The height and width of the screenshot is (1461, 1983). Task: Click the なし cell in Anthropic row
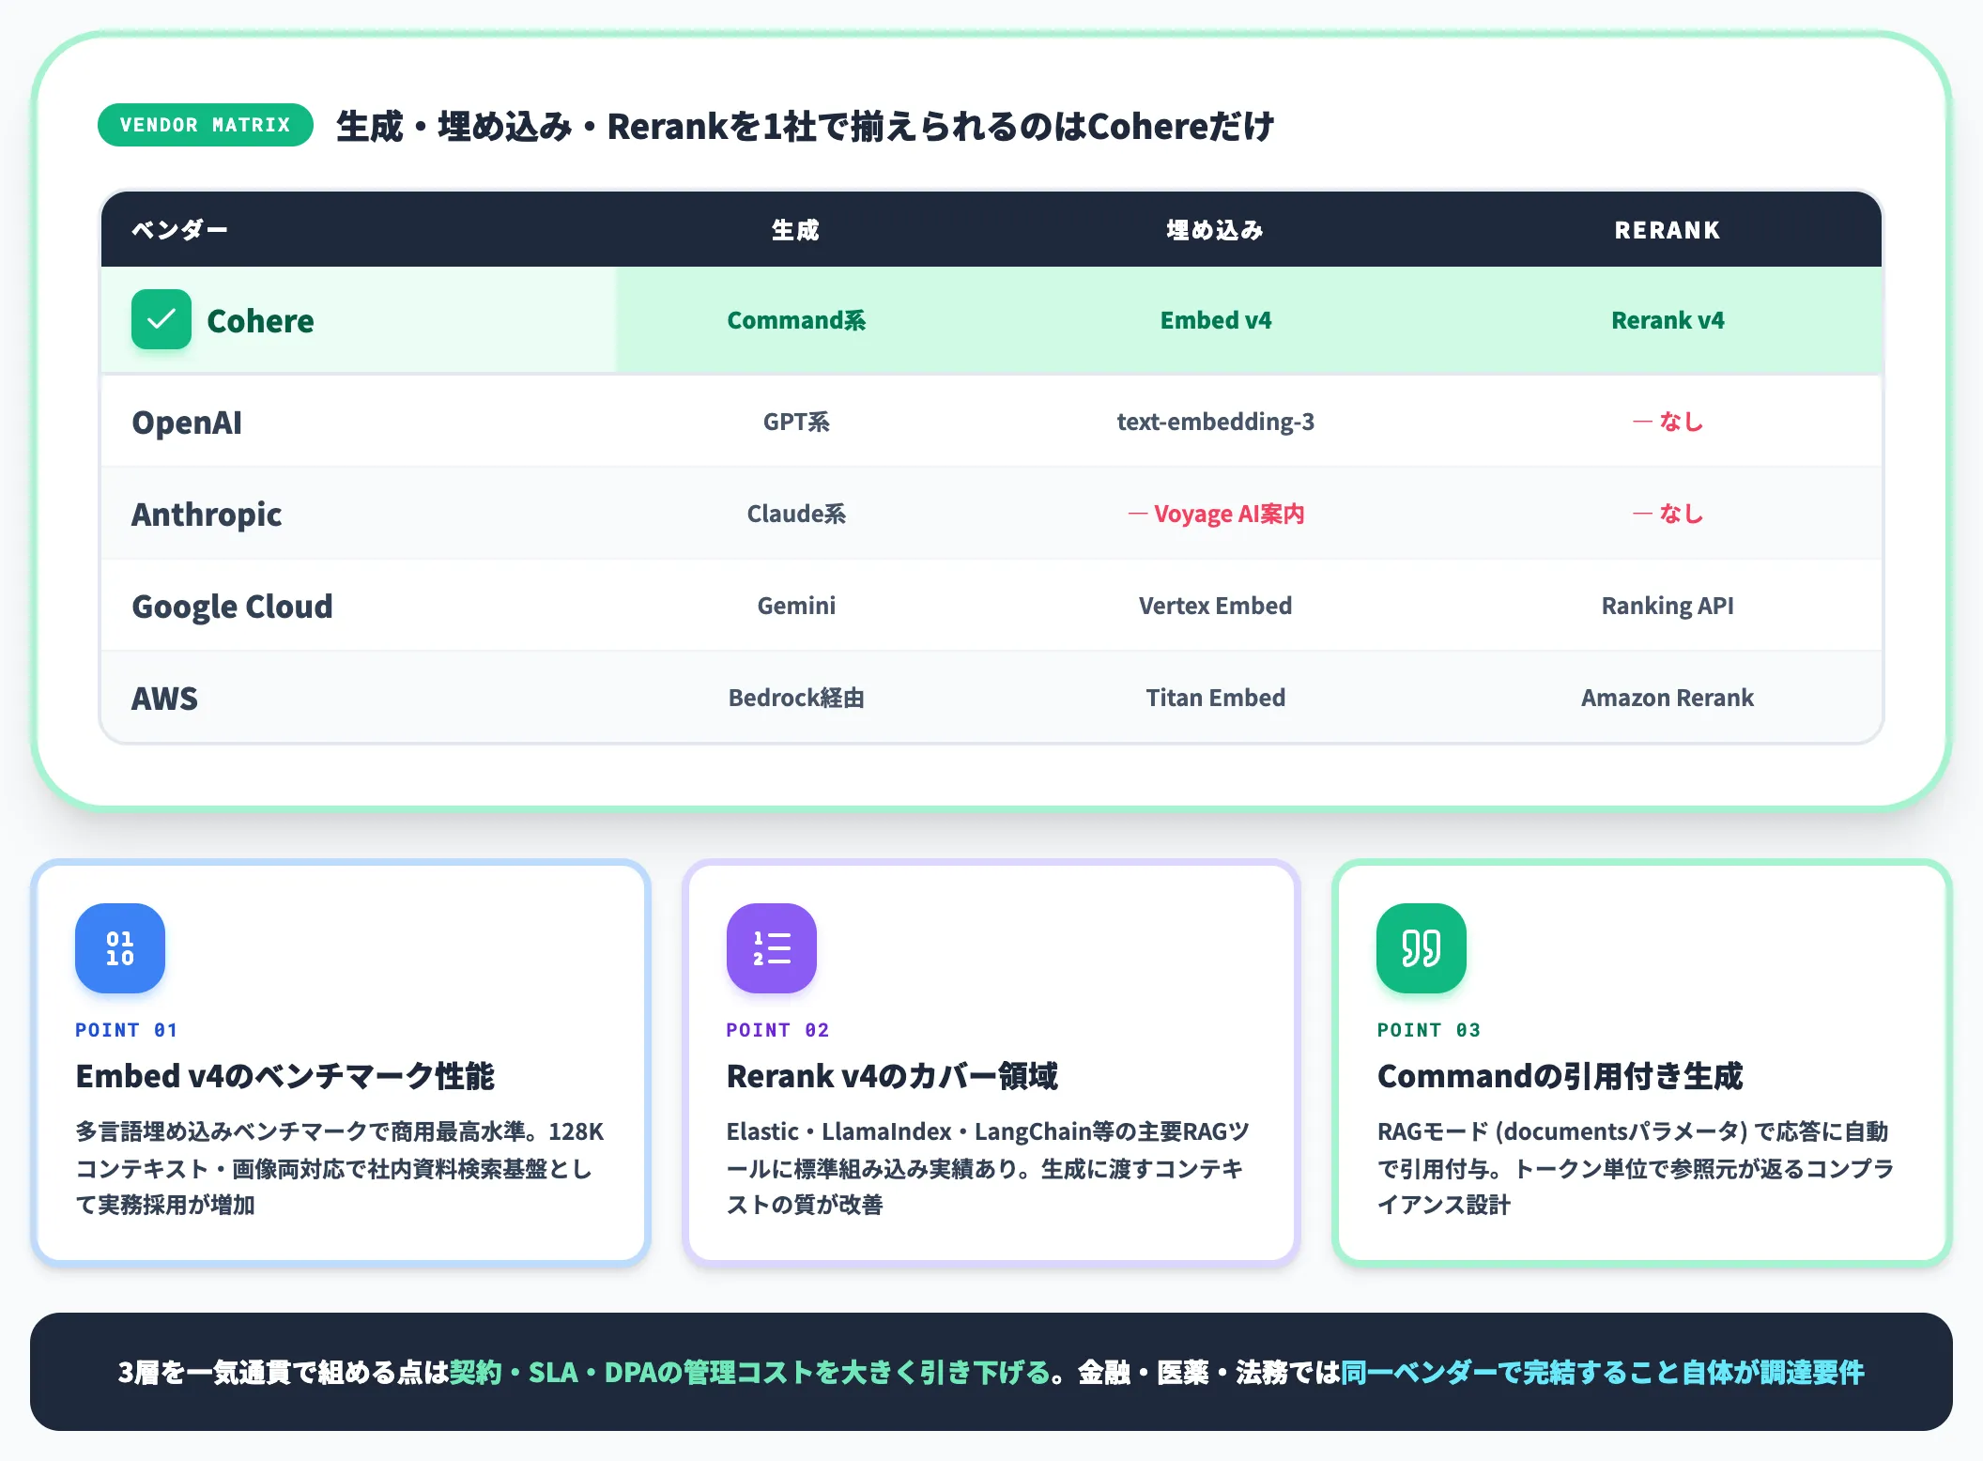[x=1668, y=514]
